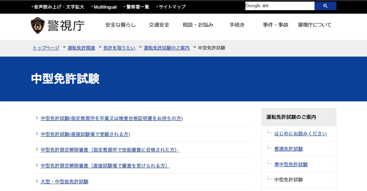
Task: Click the search magnifying glass icon
Action: (x=325, y=6)
